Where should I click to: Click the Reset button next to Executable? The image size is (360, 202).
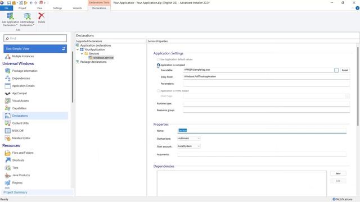pos(345,70)
